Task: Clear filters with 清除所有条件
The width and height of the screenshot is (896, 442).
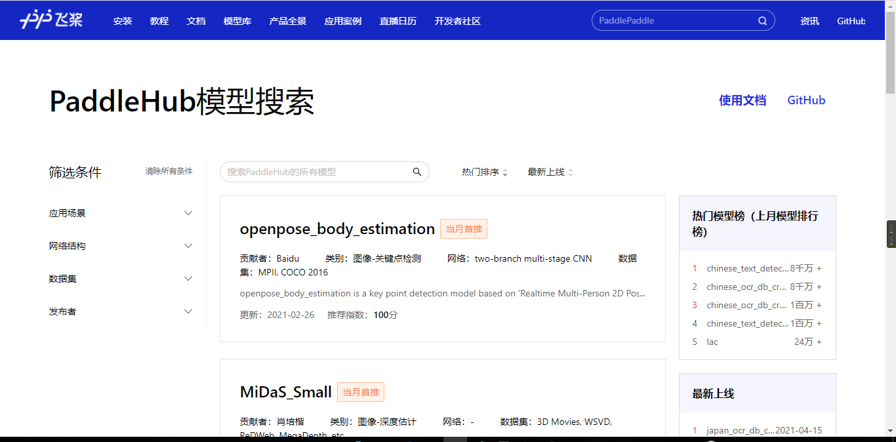Action: (x=169, y=171)
